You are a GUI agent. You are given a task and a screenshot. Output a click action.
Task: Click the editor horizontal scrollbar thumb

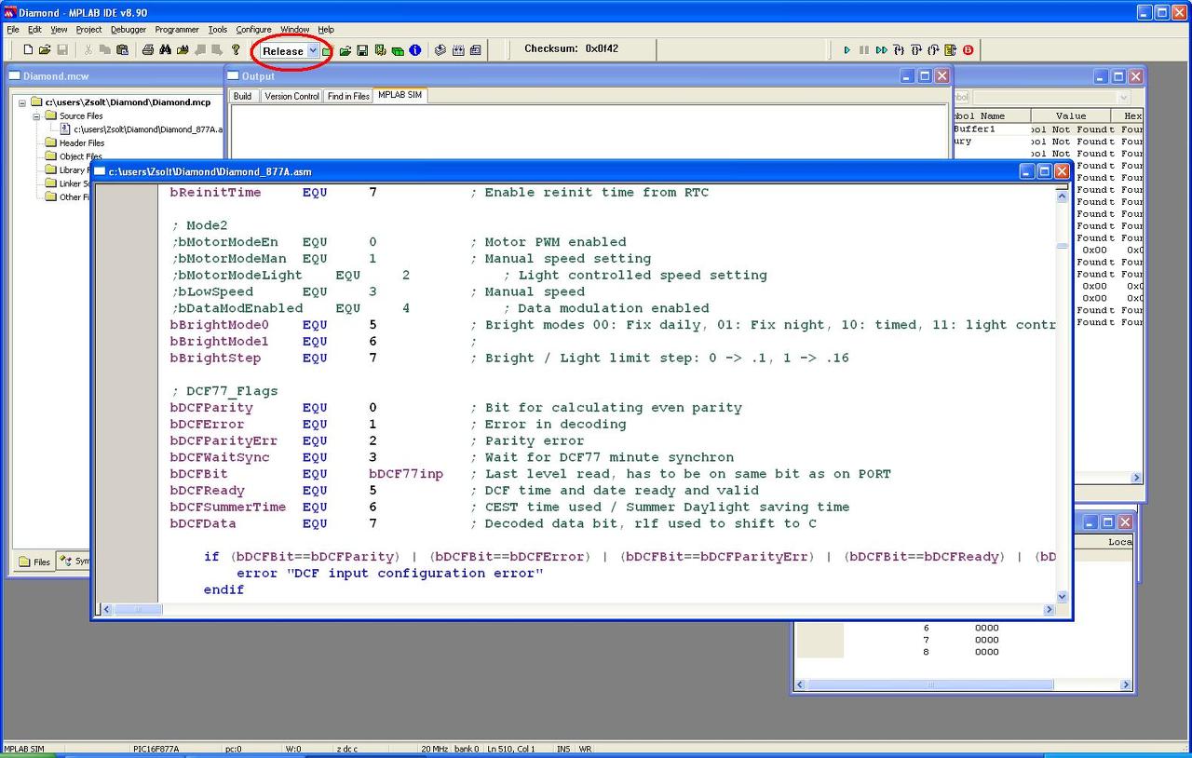137,610
